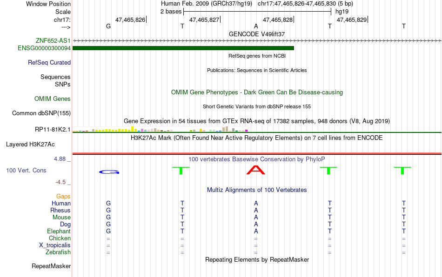Click the RefSeq genes from NCBI title

[x=257, y=56]
